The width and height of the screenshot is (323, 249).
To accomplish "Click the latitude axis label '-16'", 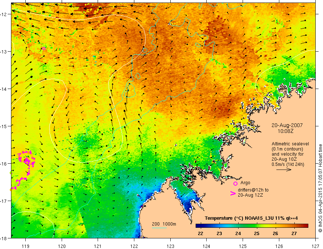I will [4, 164].
